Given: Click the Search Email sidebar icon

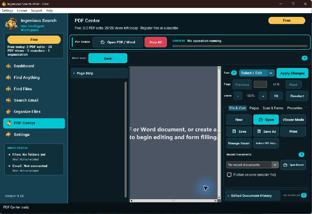Looking at the screenshot, I should pyautogui.click(x=8, y=100).
